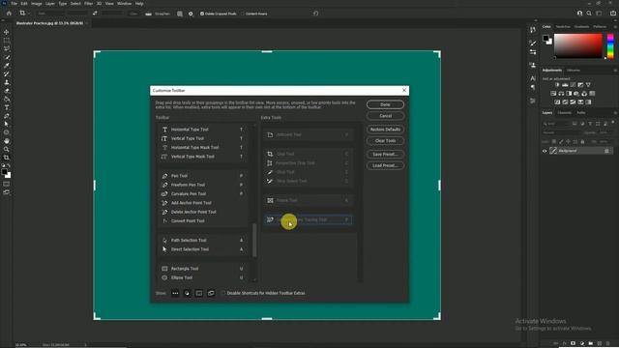Open Color panel flyout menu

click(615, 26)
